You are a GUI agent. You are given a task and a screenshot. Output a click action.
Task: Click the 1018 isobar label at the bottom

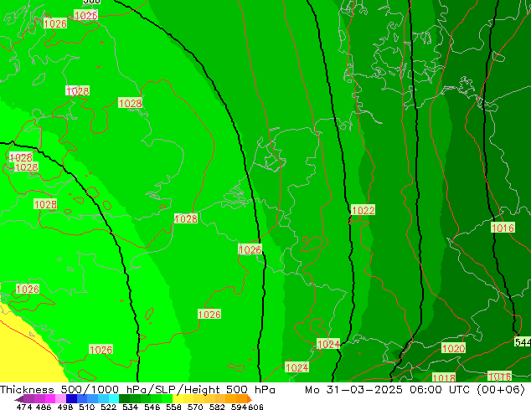444,377
